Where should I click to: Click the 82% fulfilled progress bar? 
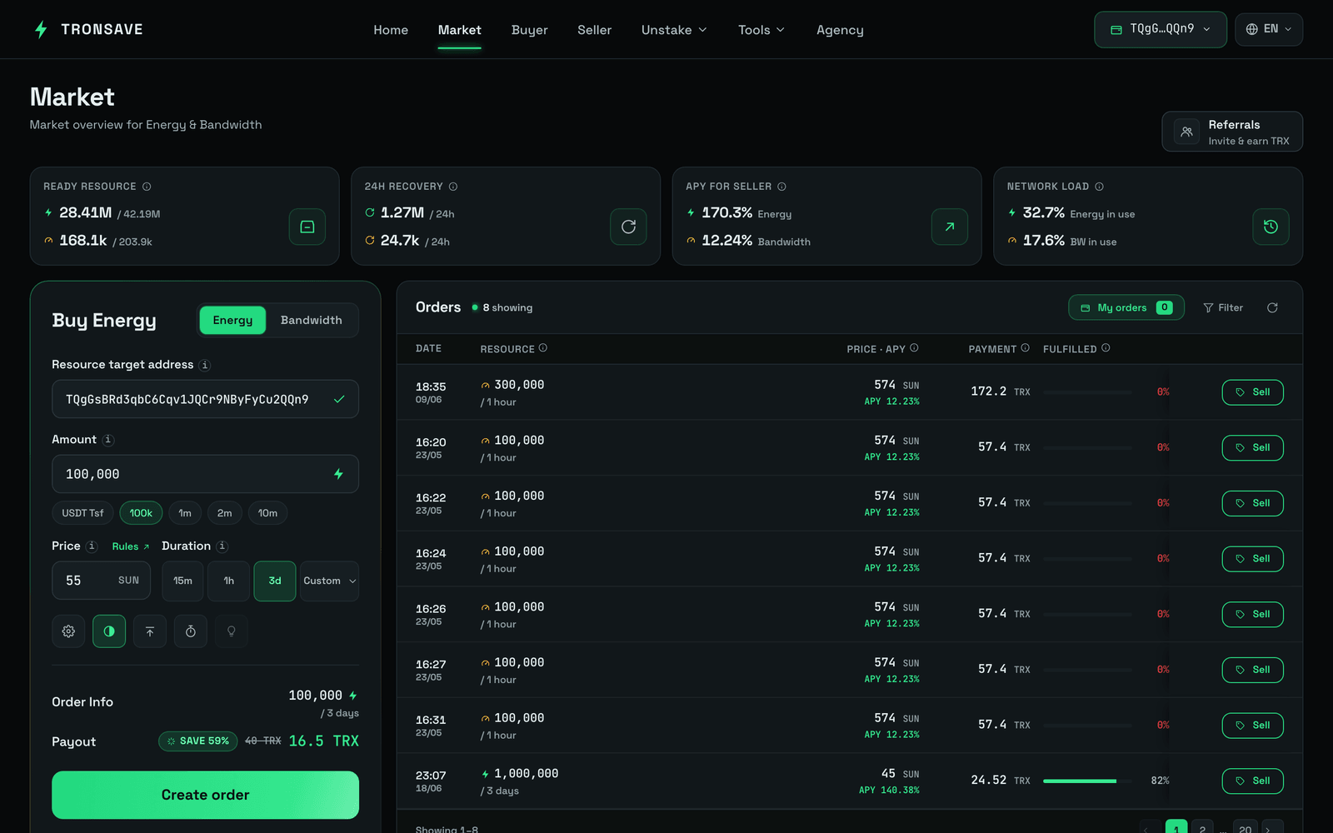click(x=1086, y=781)
